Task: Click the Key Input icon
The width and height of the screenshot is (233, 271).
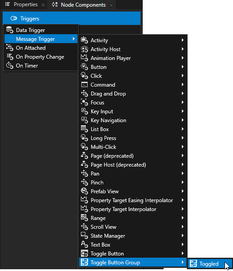Action: pyautogui.click(x=84, y=112)
